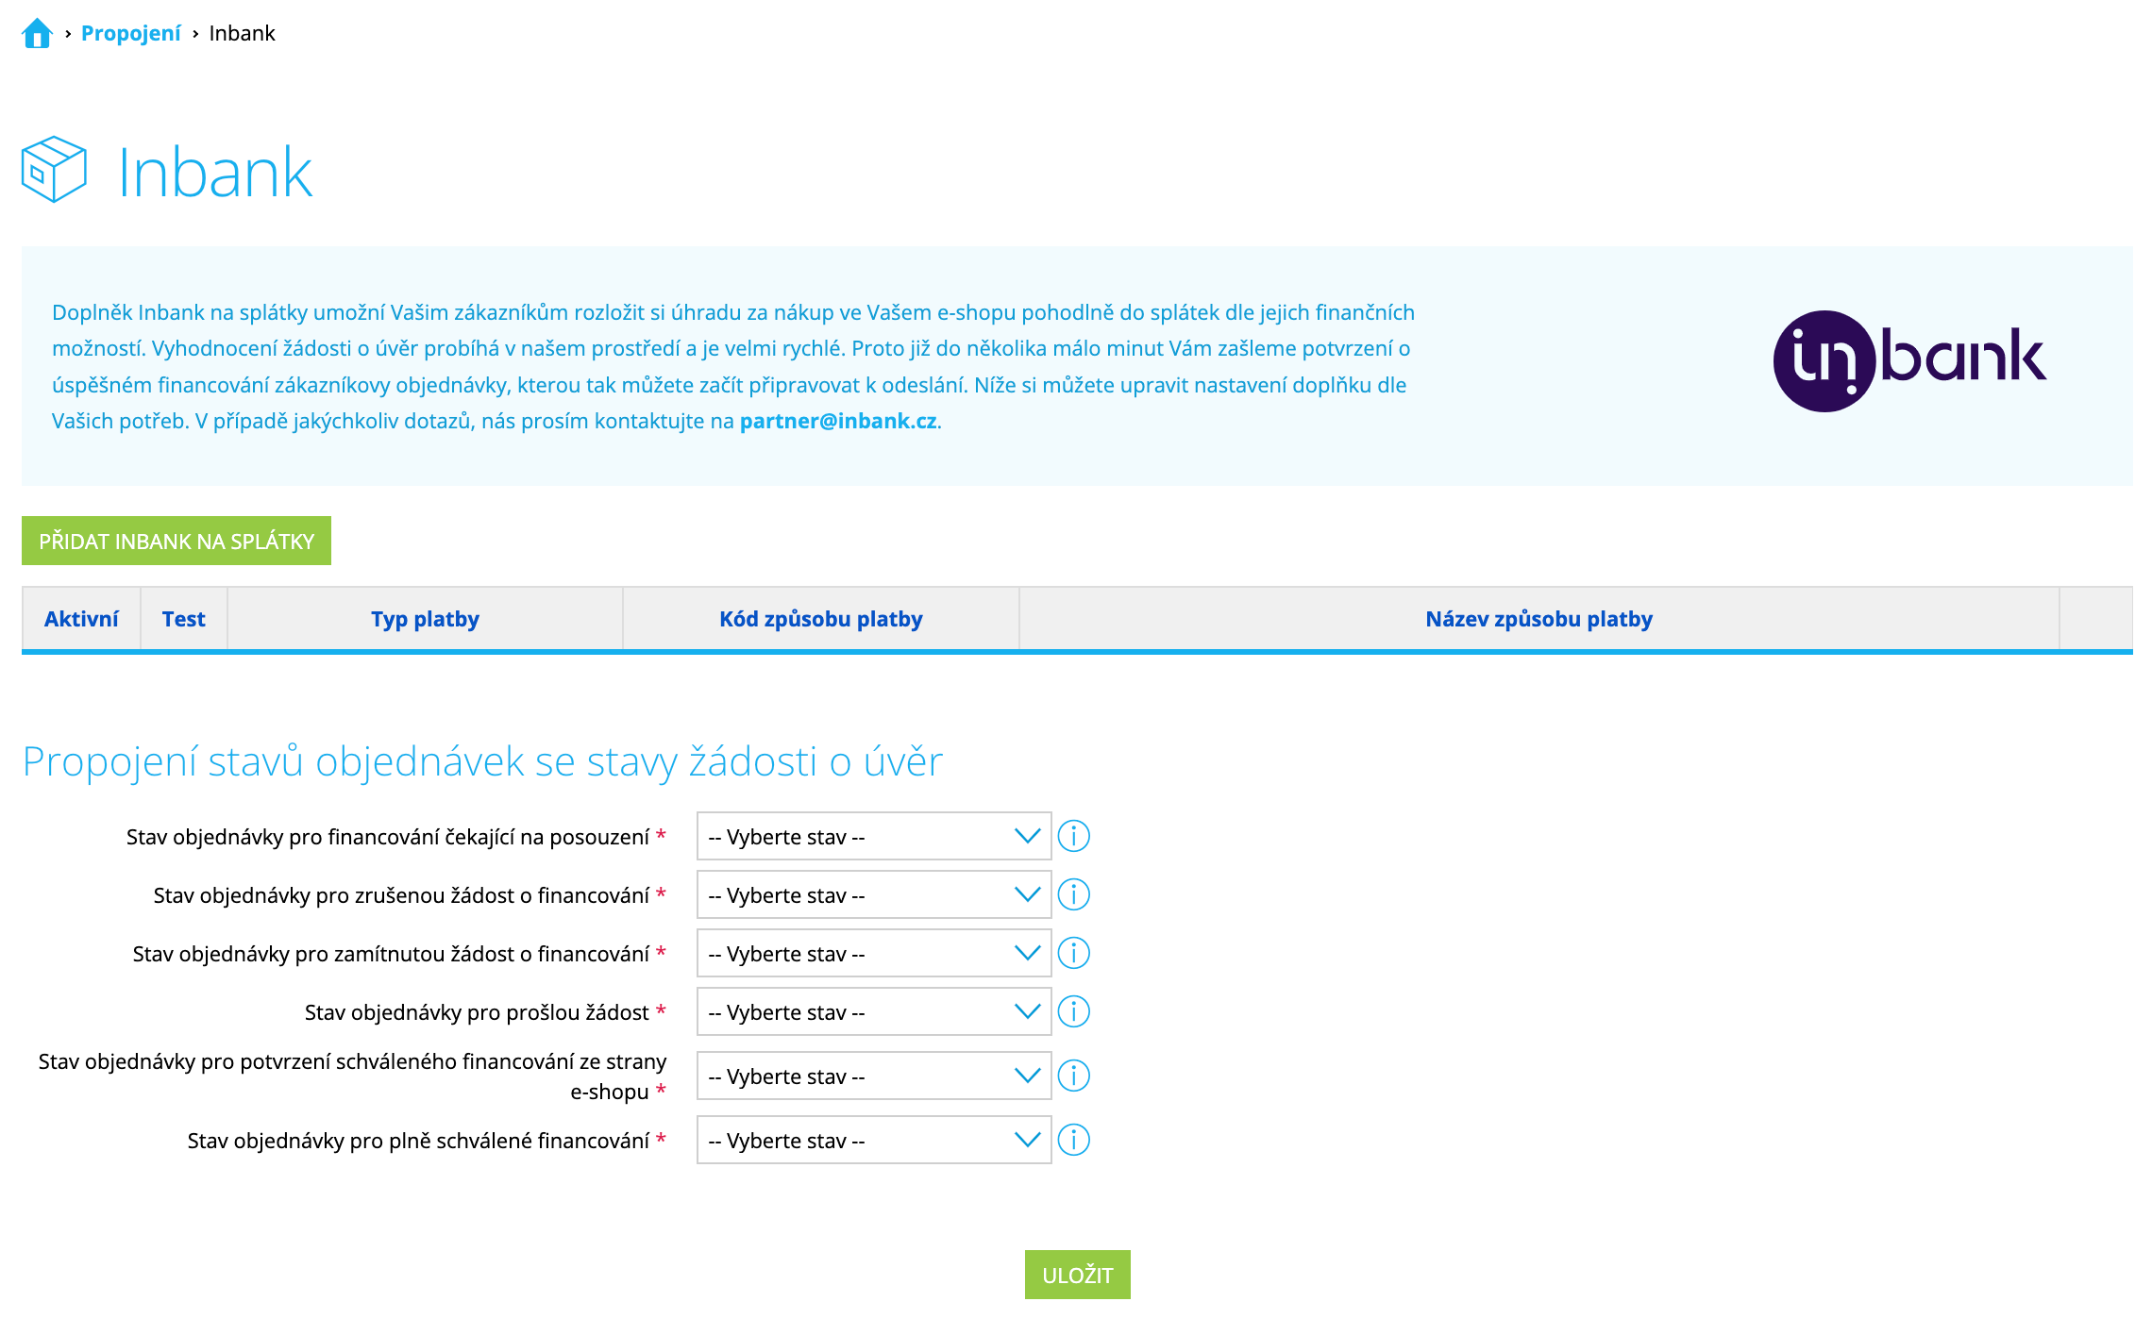Viewport: 2152px width, 1335px height.
Task: Click the inbank logo image
Action: coord(1908,360)
